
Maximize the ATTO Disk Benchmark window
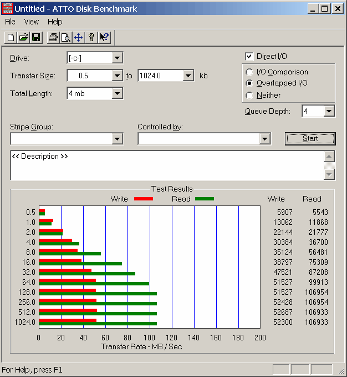click(x=324, y=9)
